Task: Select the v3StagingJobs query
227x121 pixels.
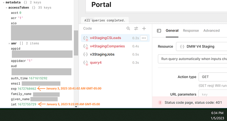Action: (x=102, y=54)
